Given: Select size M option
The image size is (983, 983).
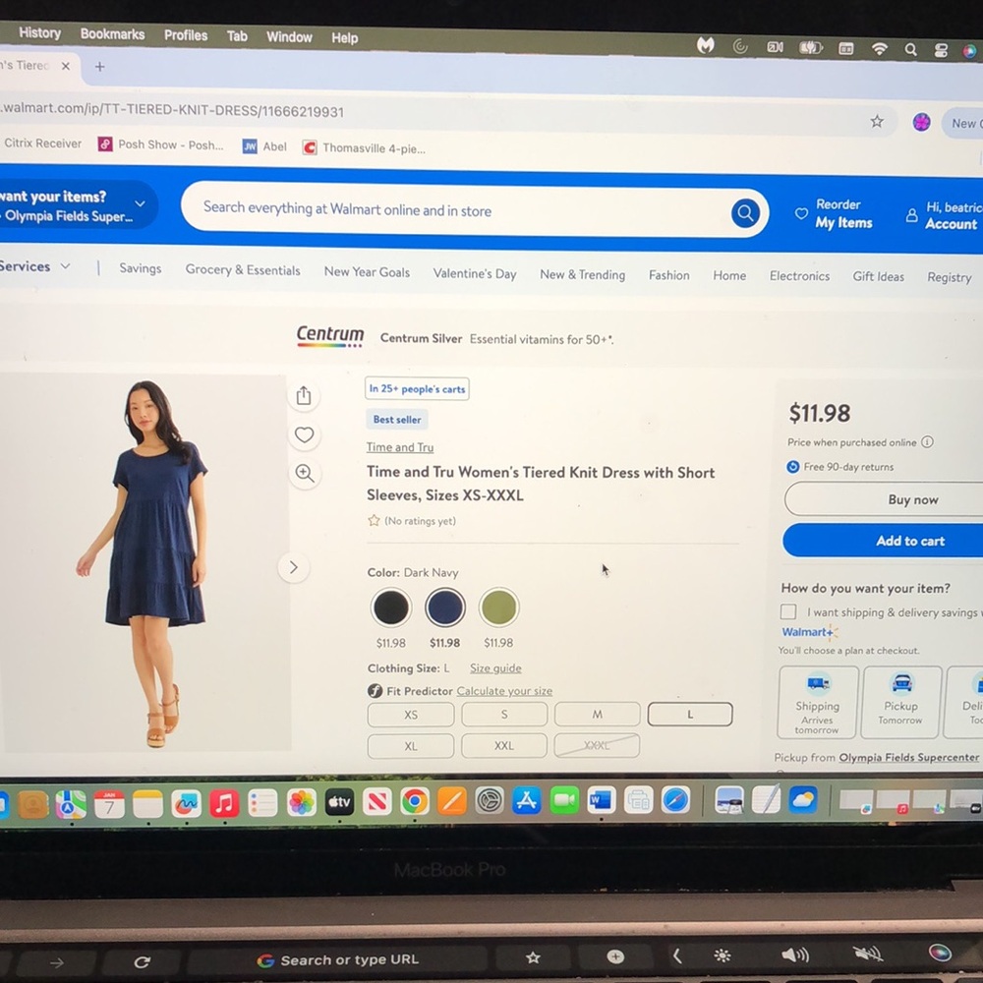Looking at the screenshot, I should click(x=598, y=714).
